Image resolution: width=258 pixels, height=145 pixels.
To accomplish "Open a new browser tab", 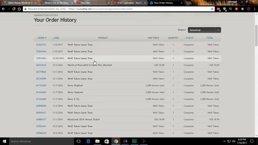I will tap(189, 3).
